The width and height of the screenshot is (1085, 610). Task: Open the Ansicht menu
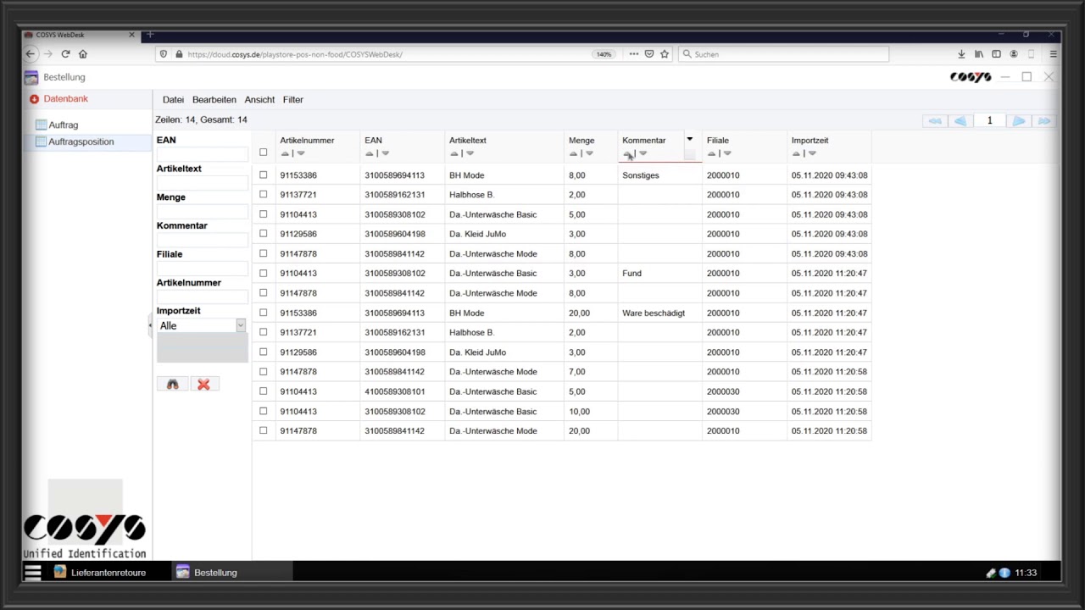click(x=259, y=100)
